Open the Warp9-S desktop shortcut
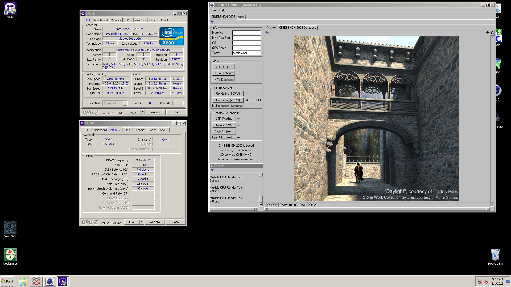 click(x=10, y=229)
